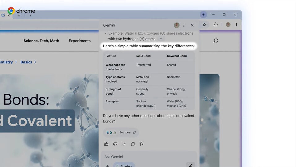Open the Basics breadcrumb link
297x167 pixels.
(26, 62)
